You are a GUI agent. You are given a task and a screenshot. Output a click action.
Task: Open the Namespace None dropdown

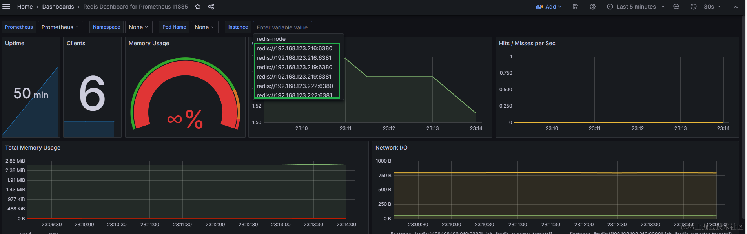138,27
